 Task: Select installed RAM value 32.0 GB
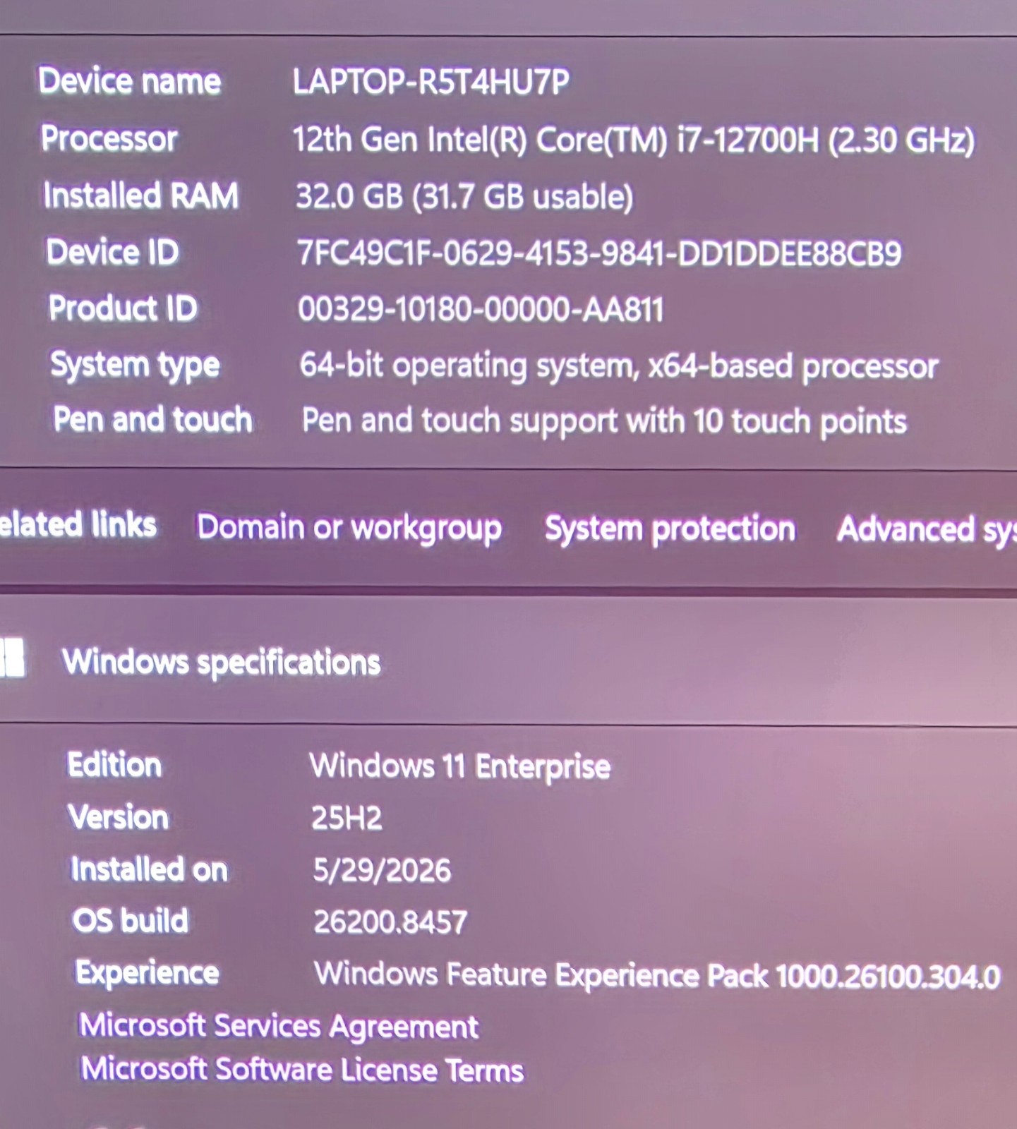pyautogui.click(x=349, y=196)
